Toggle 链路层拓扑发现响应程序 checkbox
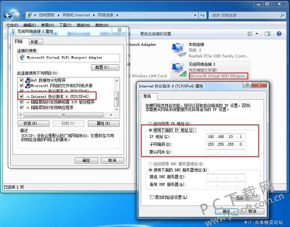The height and width of the screenshot is (227, 290). [22, 107]
